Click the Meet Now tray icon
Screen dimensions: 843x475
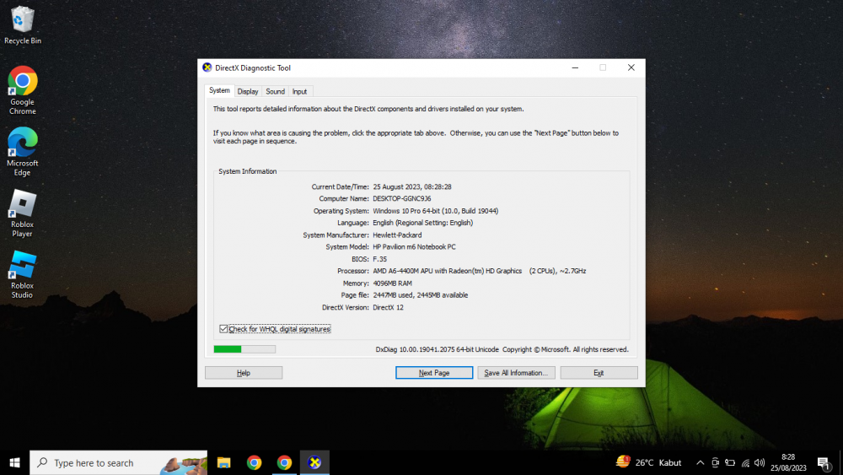click(715, 462)
